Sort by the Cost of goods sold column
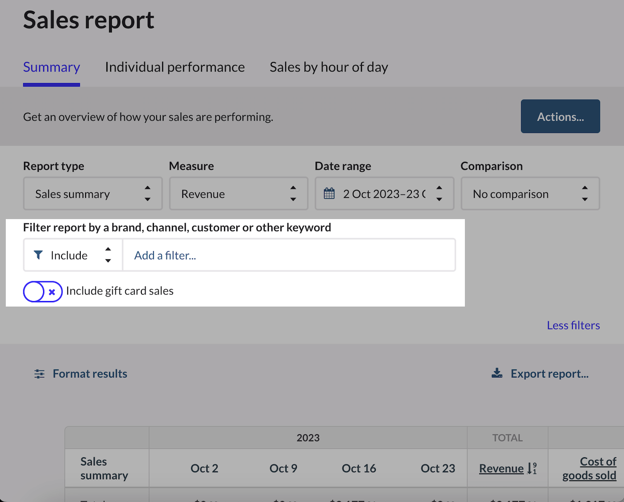This screenshot has height=502, width=624. pyautogui.click(x=589, y=468)
